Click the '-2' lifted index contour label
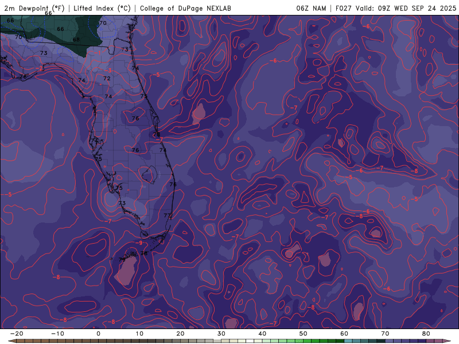This screenshot has width=459, height=344. click(39, 68)
